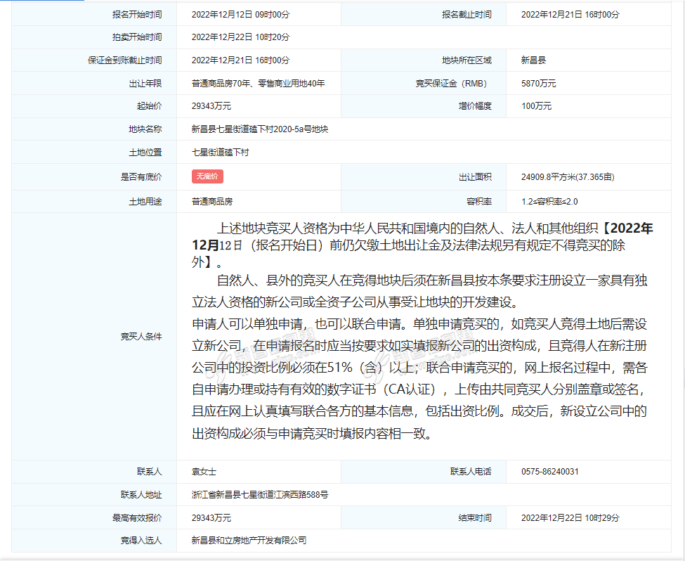The width and height of the screenshot is (685, 561).
Task: Click the 最高有效报价 value 29343万元
Action: (211, 518)
